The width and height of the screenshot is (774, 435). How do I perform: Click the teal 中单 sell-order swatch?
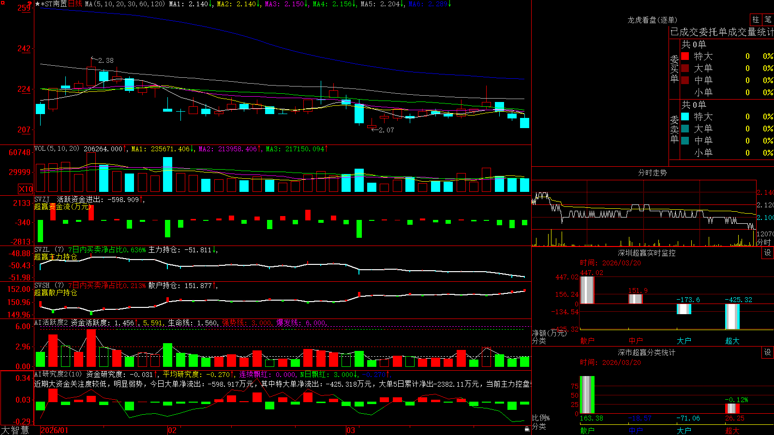point(685,141)
